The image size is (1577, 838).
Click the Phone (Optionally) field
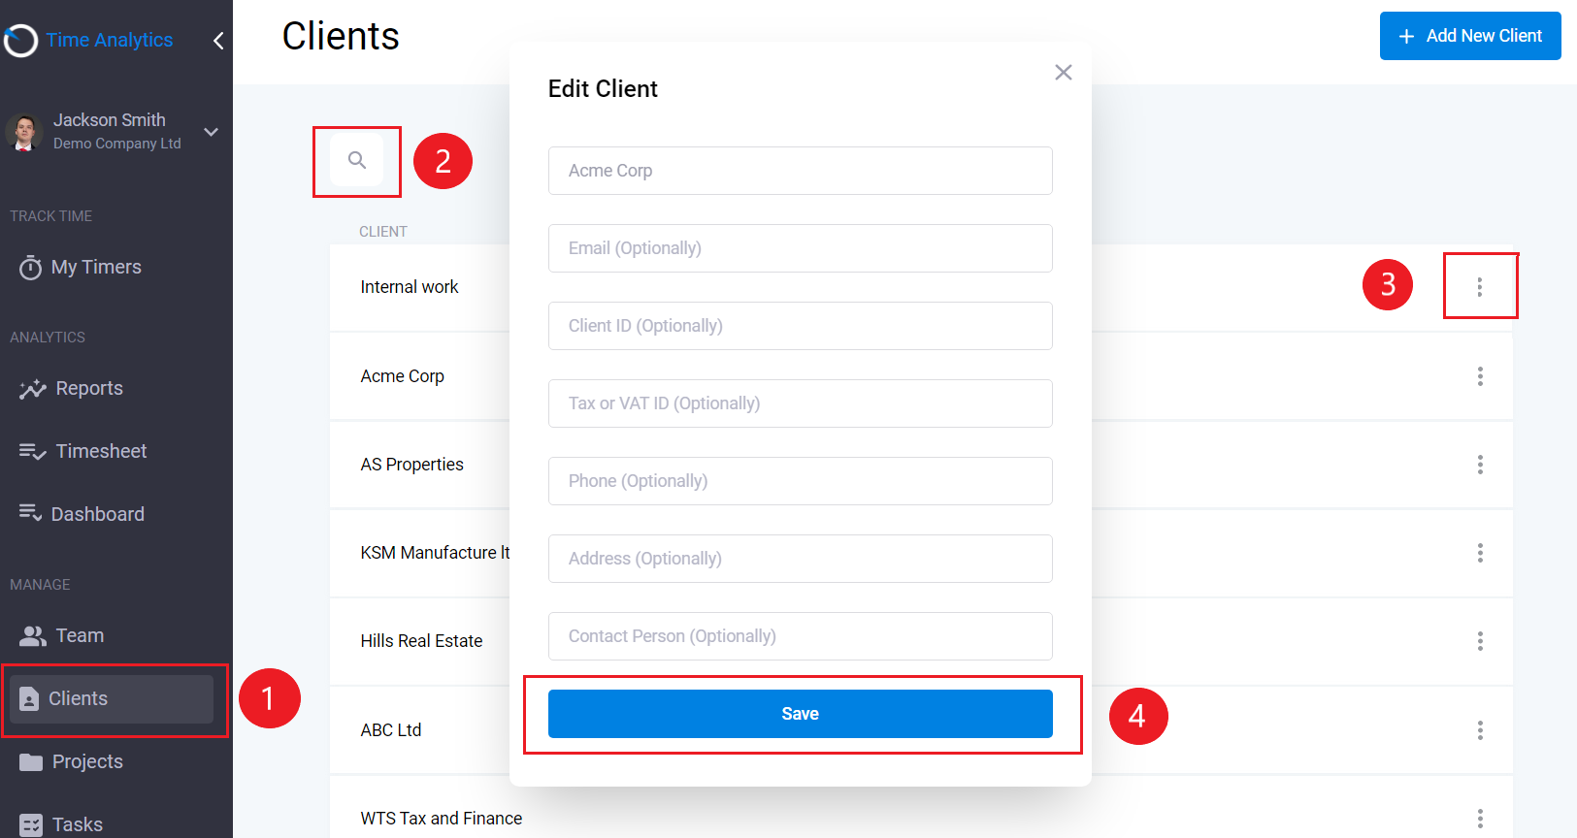801,481
